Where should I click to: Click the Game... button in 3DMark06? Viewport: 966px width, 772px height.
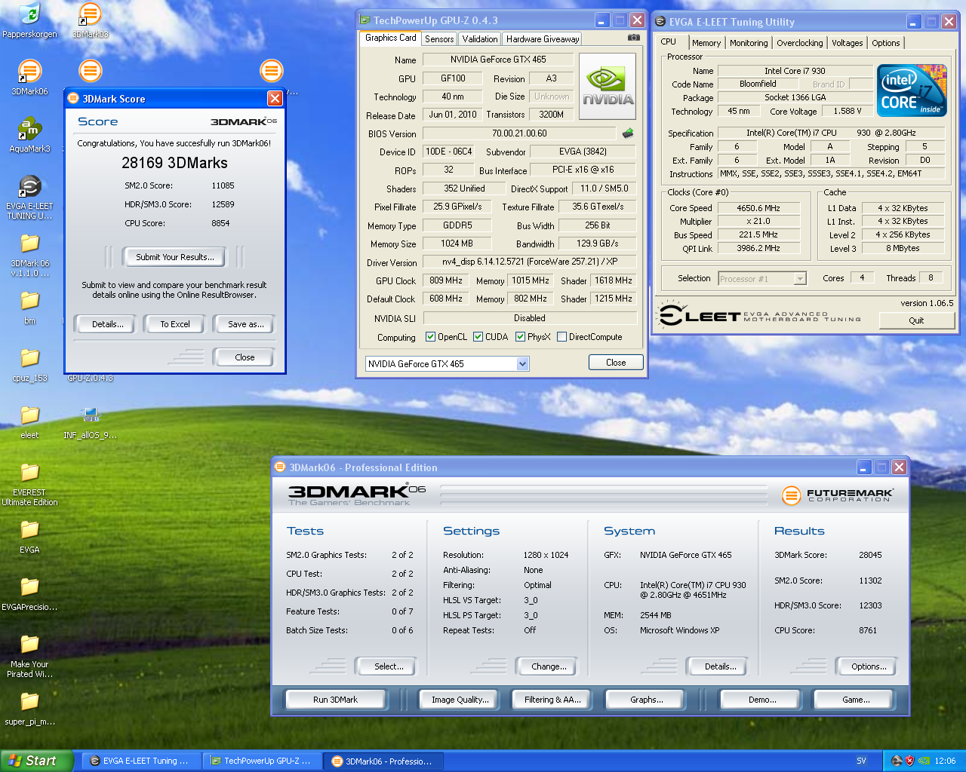pyautogui.click(x=856, y=700)
